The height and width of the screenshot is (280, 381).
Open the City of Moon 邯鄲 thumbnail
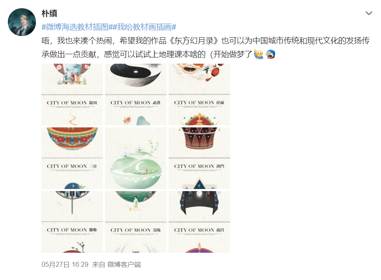72,222
